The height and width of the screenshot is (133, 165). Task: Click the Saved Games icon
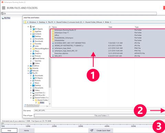pos(33,58)
